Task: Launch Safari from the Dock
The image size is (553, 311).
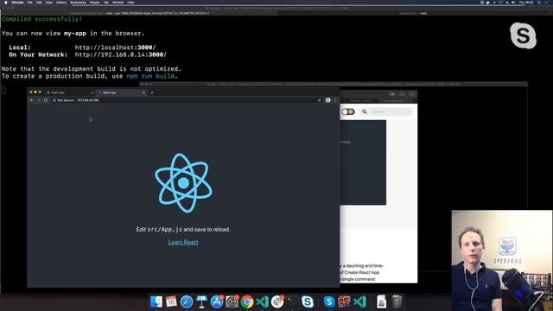Action: click(x=187, y=301)
